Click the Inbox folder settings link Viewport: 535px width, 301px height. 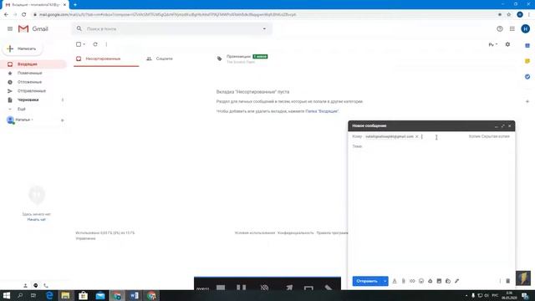pos(321,111)
